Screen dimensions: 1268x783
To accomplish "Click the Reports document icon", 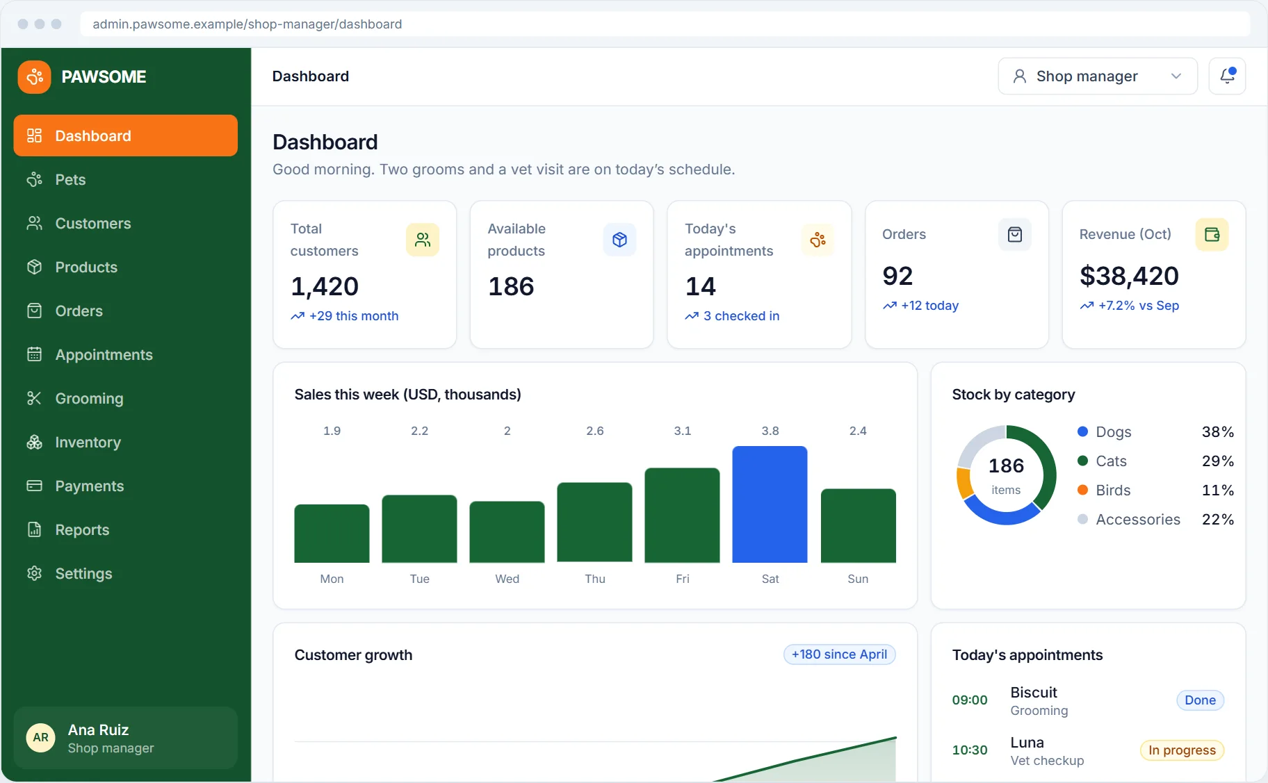I will pos(34,529).
